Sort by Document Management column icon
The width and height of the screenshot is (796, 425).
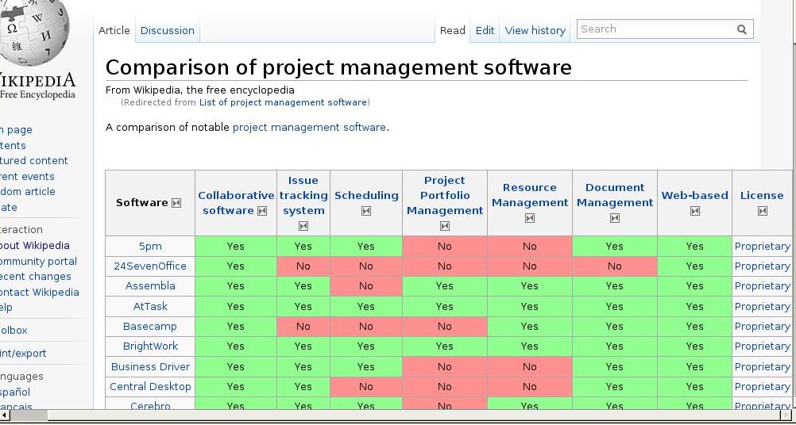click(x=615, y=218)
